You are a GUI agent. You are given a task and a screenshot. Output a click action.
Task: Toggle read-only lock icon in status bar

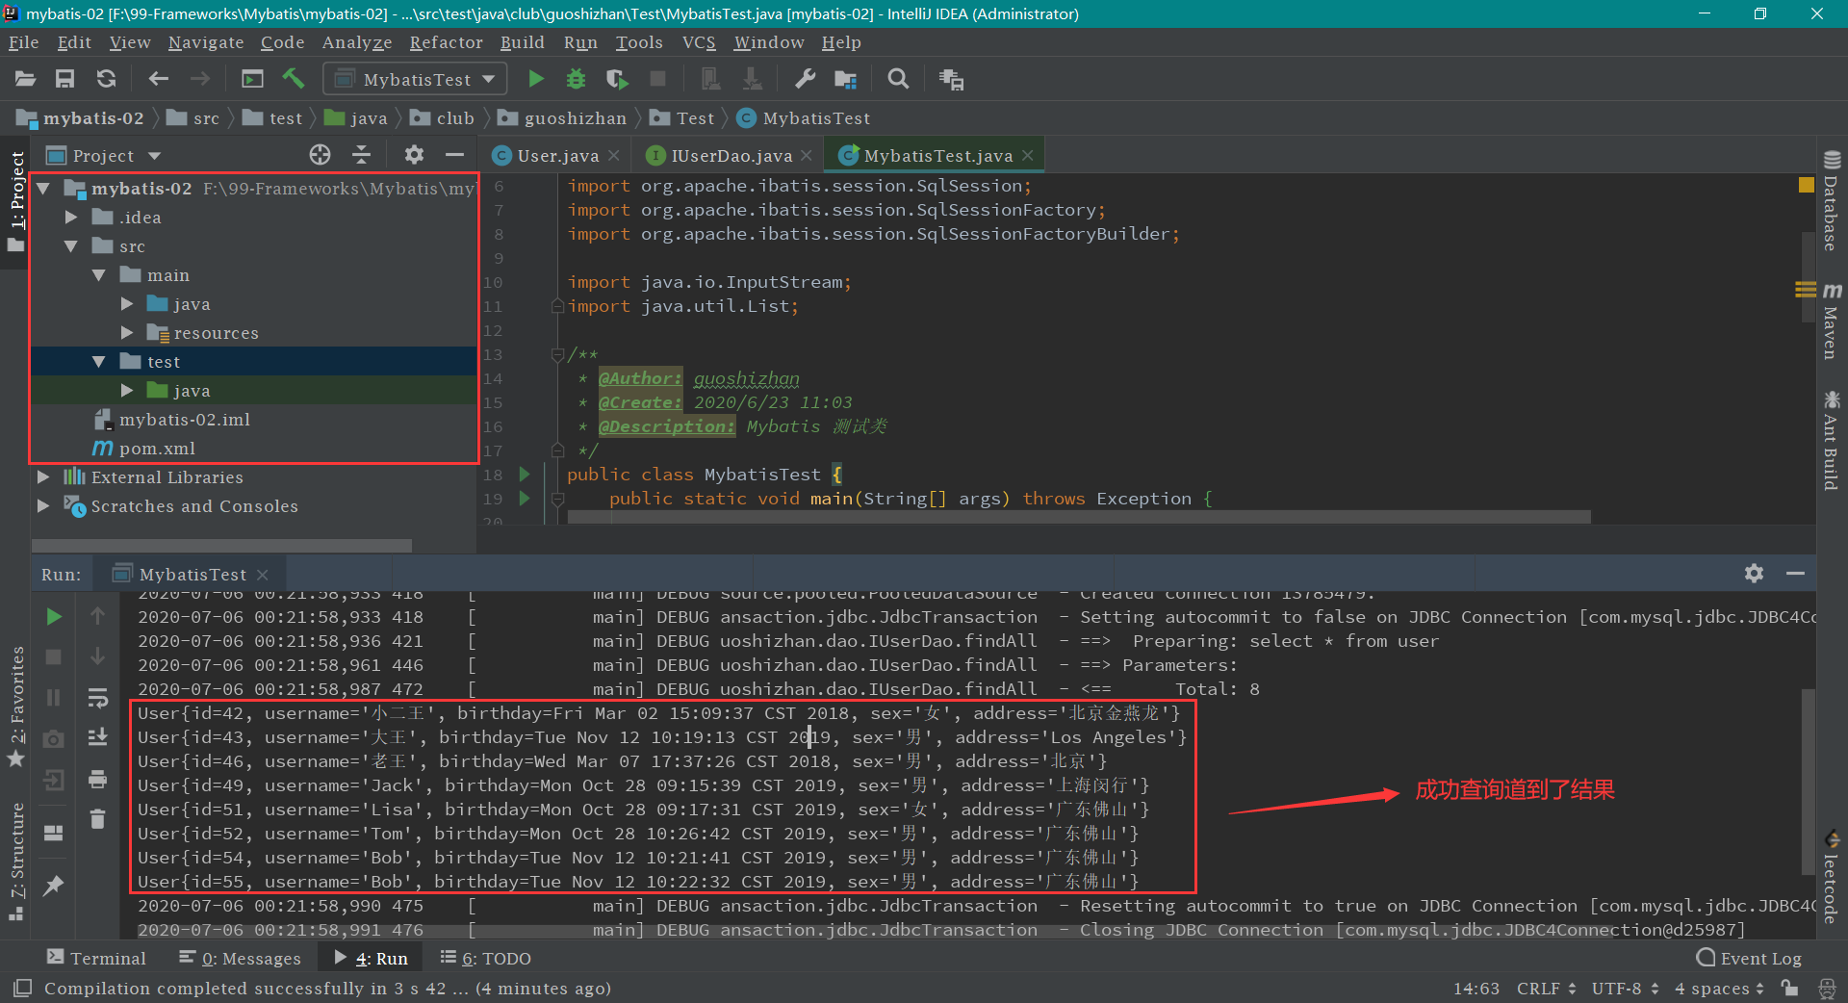1789,989
